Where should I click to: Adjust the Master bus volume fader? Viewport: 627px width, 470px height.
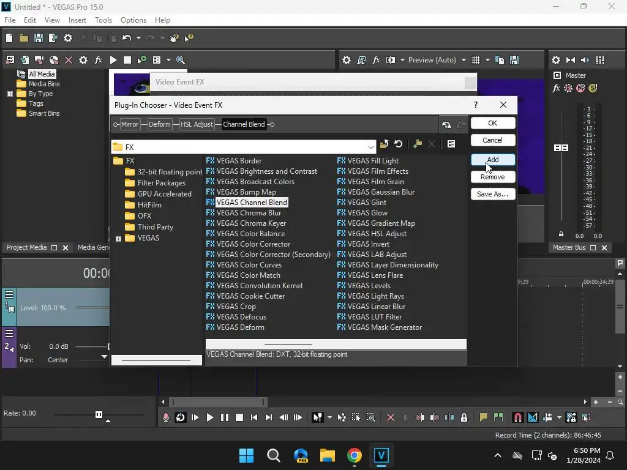[x=561, y=148]
